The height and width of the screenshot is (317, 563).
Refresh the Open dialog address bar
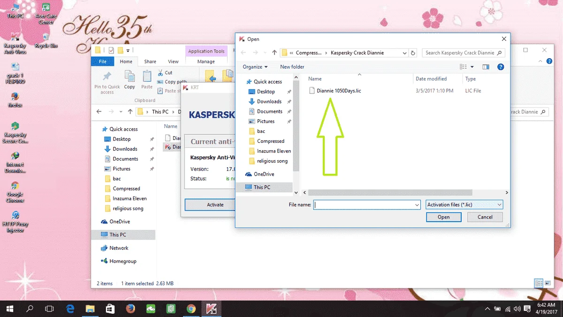point(413,53)
